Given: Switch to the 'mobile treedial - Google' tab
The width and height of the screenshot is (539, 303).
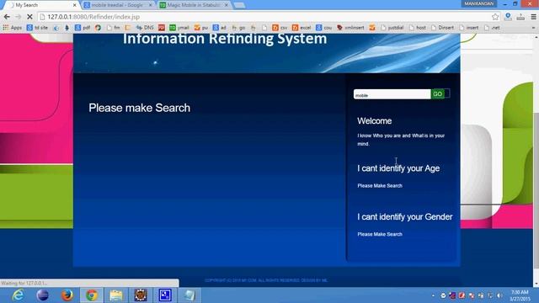Looking at the screenshot, I should point(117,5).
